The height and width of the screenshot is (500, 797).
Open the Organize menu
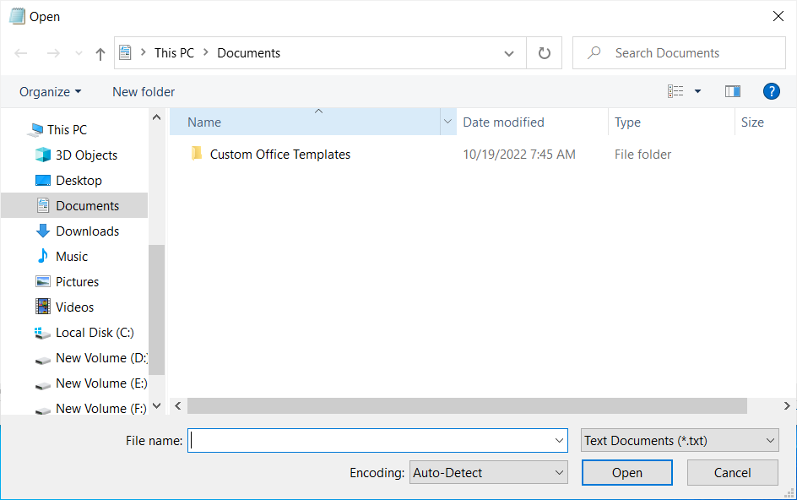pyautogui.click(x=51, y=91)
